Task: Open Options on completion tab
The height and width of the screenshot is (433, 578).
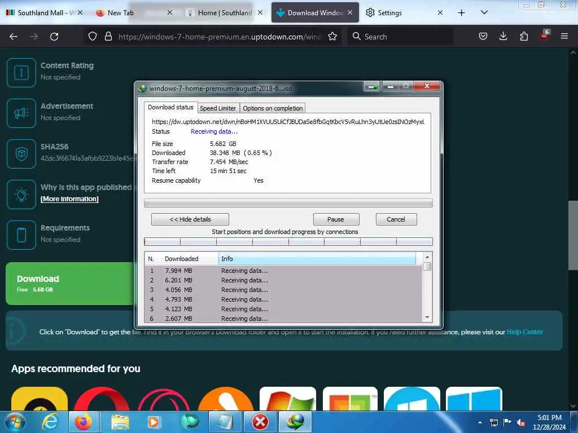Action: (273, 108)
